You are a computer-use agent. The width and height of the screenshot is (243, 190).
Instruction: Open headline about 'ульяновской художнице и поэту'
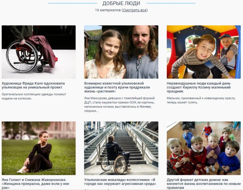[x=117, y=87]
